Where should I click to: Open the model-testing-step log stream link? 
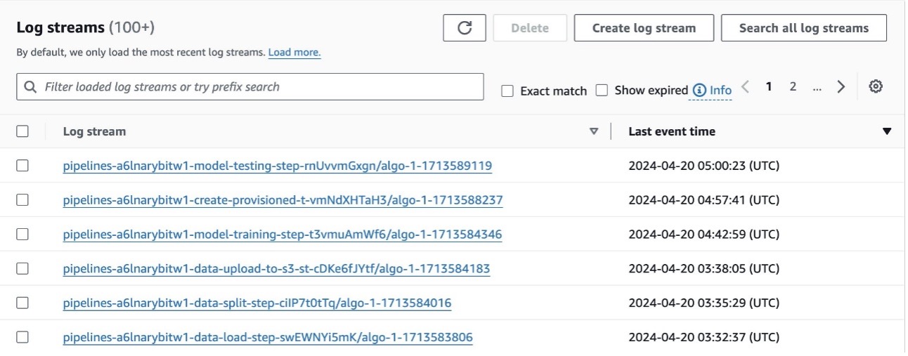tap(278, 166)
